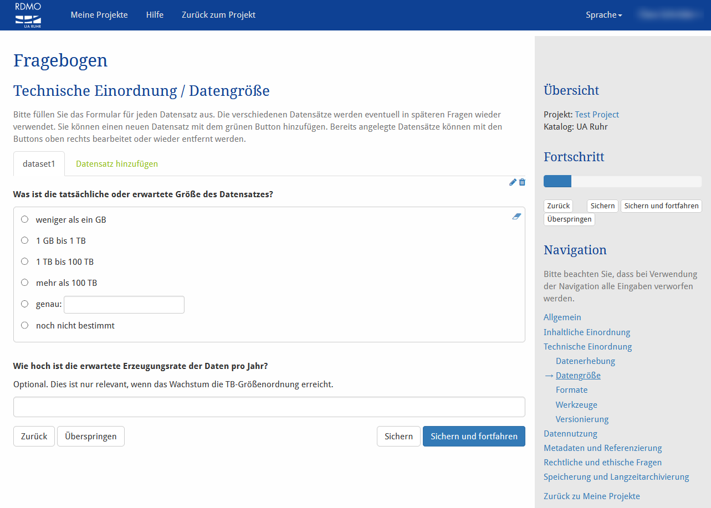Focus the 'genau:' size text field
Image resolution: width=711 pixels, height=508 pixels.
tap(124, 305)
